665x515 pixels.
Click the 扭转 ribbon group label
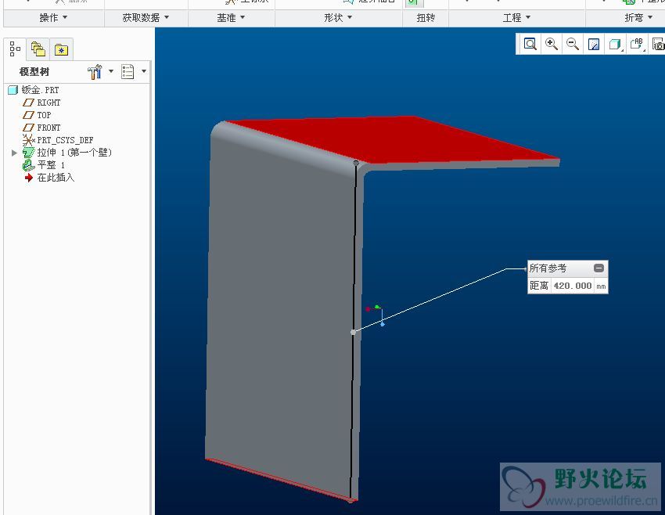(x=426, y=17)
